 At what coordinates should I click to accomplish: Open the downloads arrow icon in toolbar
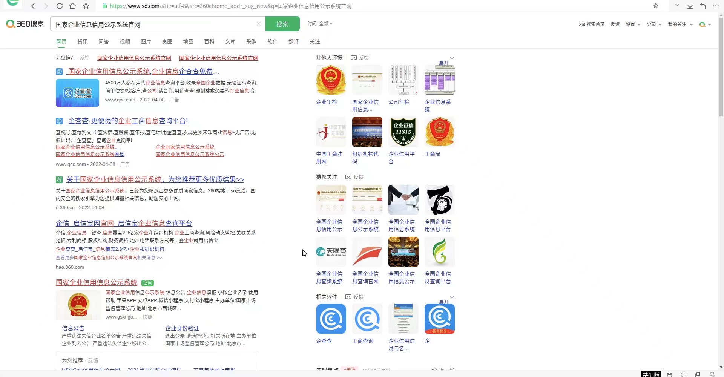(x=690, y=6)
